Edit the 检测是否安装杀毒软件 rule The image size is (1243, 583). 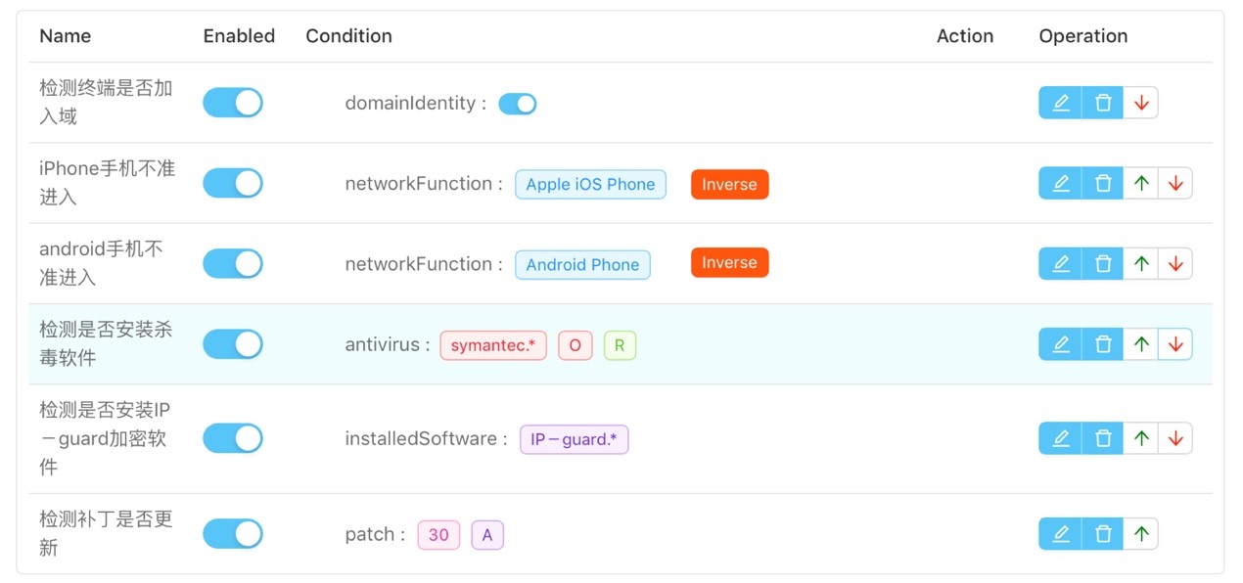tap(1060, 344)
